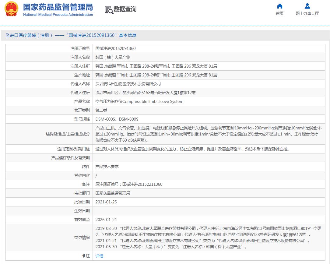Click the National Medical Products Administration subtitle
330x264 pixels.
pos(58,15)
